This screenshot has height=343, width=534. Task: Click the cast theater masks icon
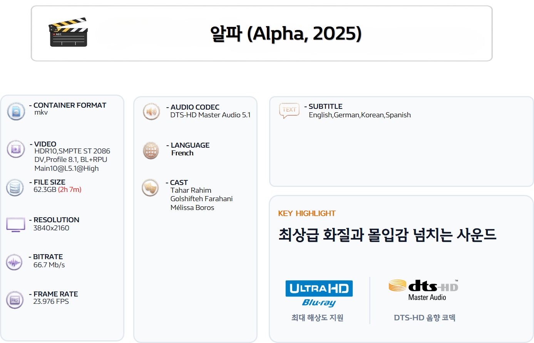tap(150, 188)
